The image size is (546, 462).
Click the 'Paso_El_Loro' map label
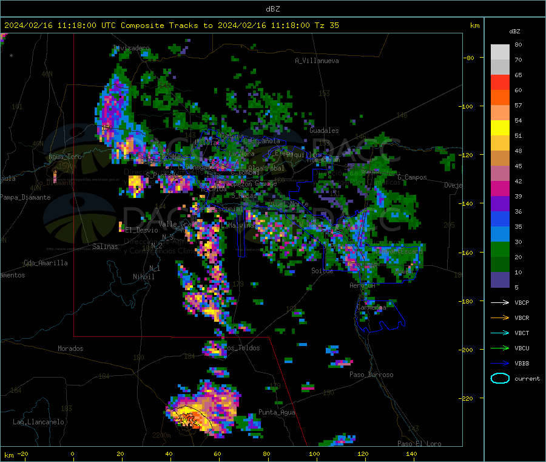(x=420, y=444)
